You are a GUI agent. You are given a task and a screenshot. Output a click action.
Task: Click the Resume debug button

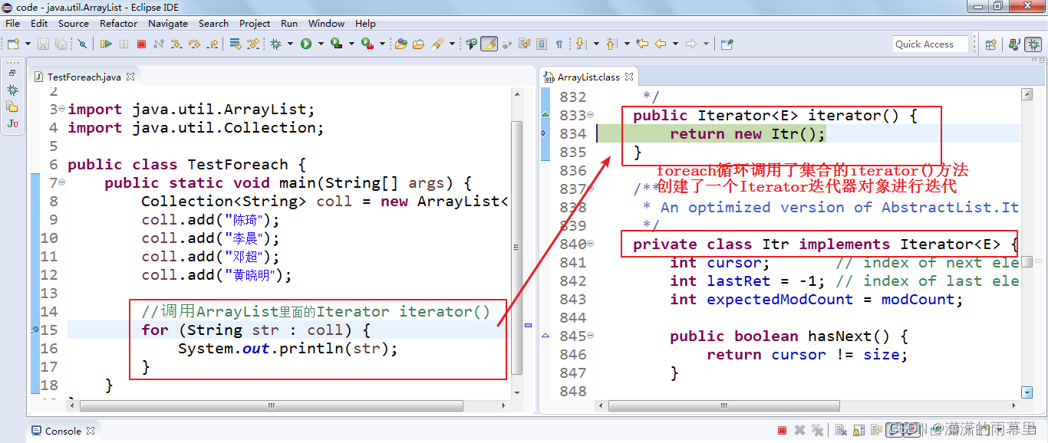106,44
